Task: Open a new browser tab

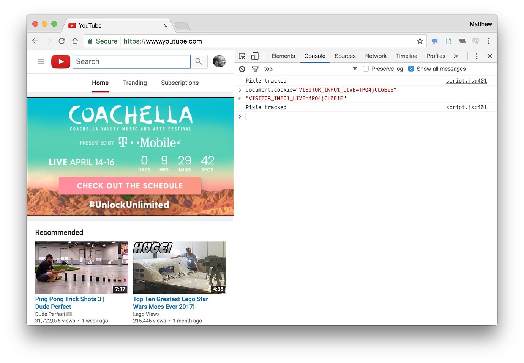Action: click(x=182, y=26)
